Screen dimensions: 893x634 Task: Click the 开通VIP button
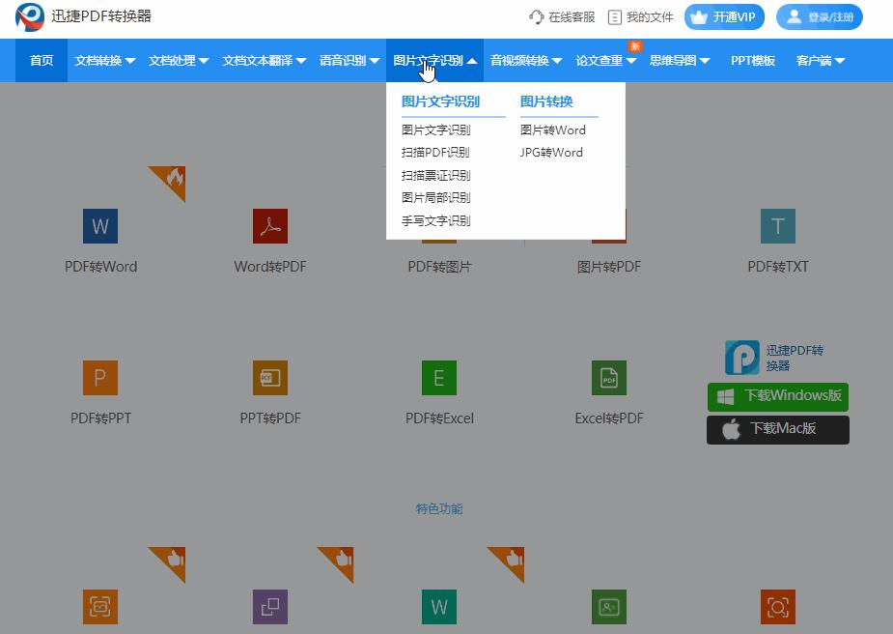pos(723,16)
